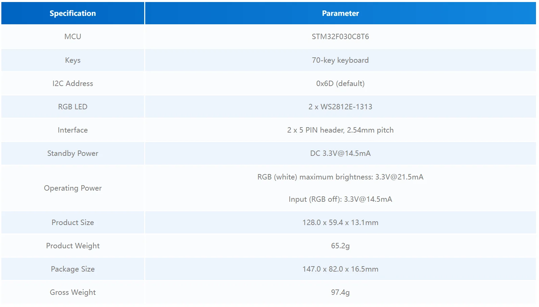Select the 2 x WS2812E-1313 value

pyautogui.click(x=340, y=107)
